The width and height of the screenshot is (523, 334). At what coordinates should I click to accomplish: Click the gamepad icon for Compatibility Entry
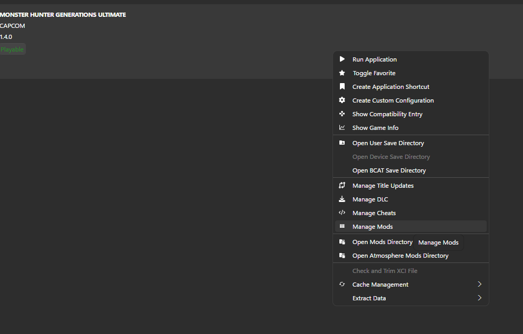(342, 114)
